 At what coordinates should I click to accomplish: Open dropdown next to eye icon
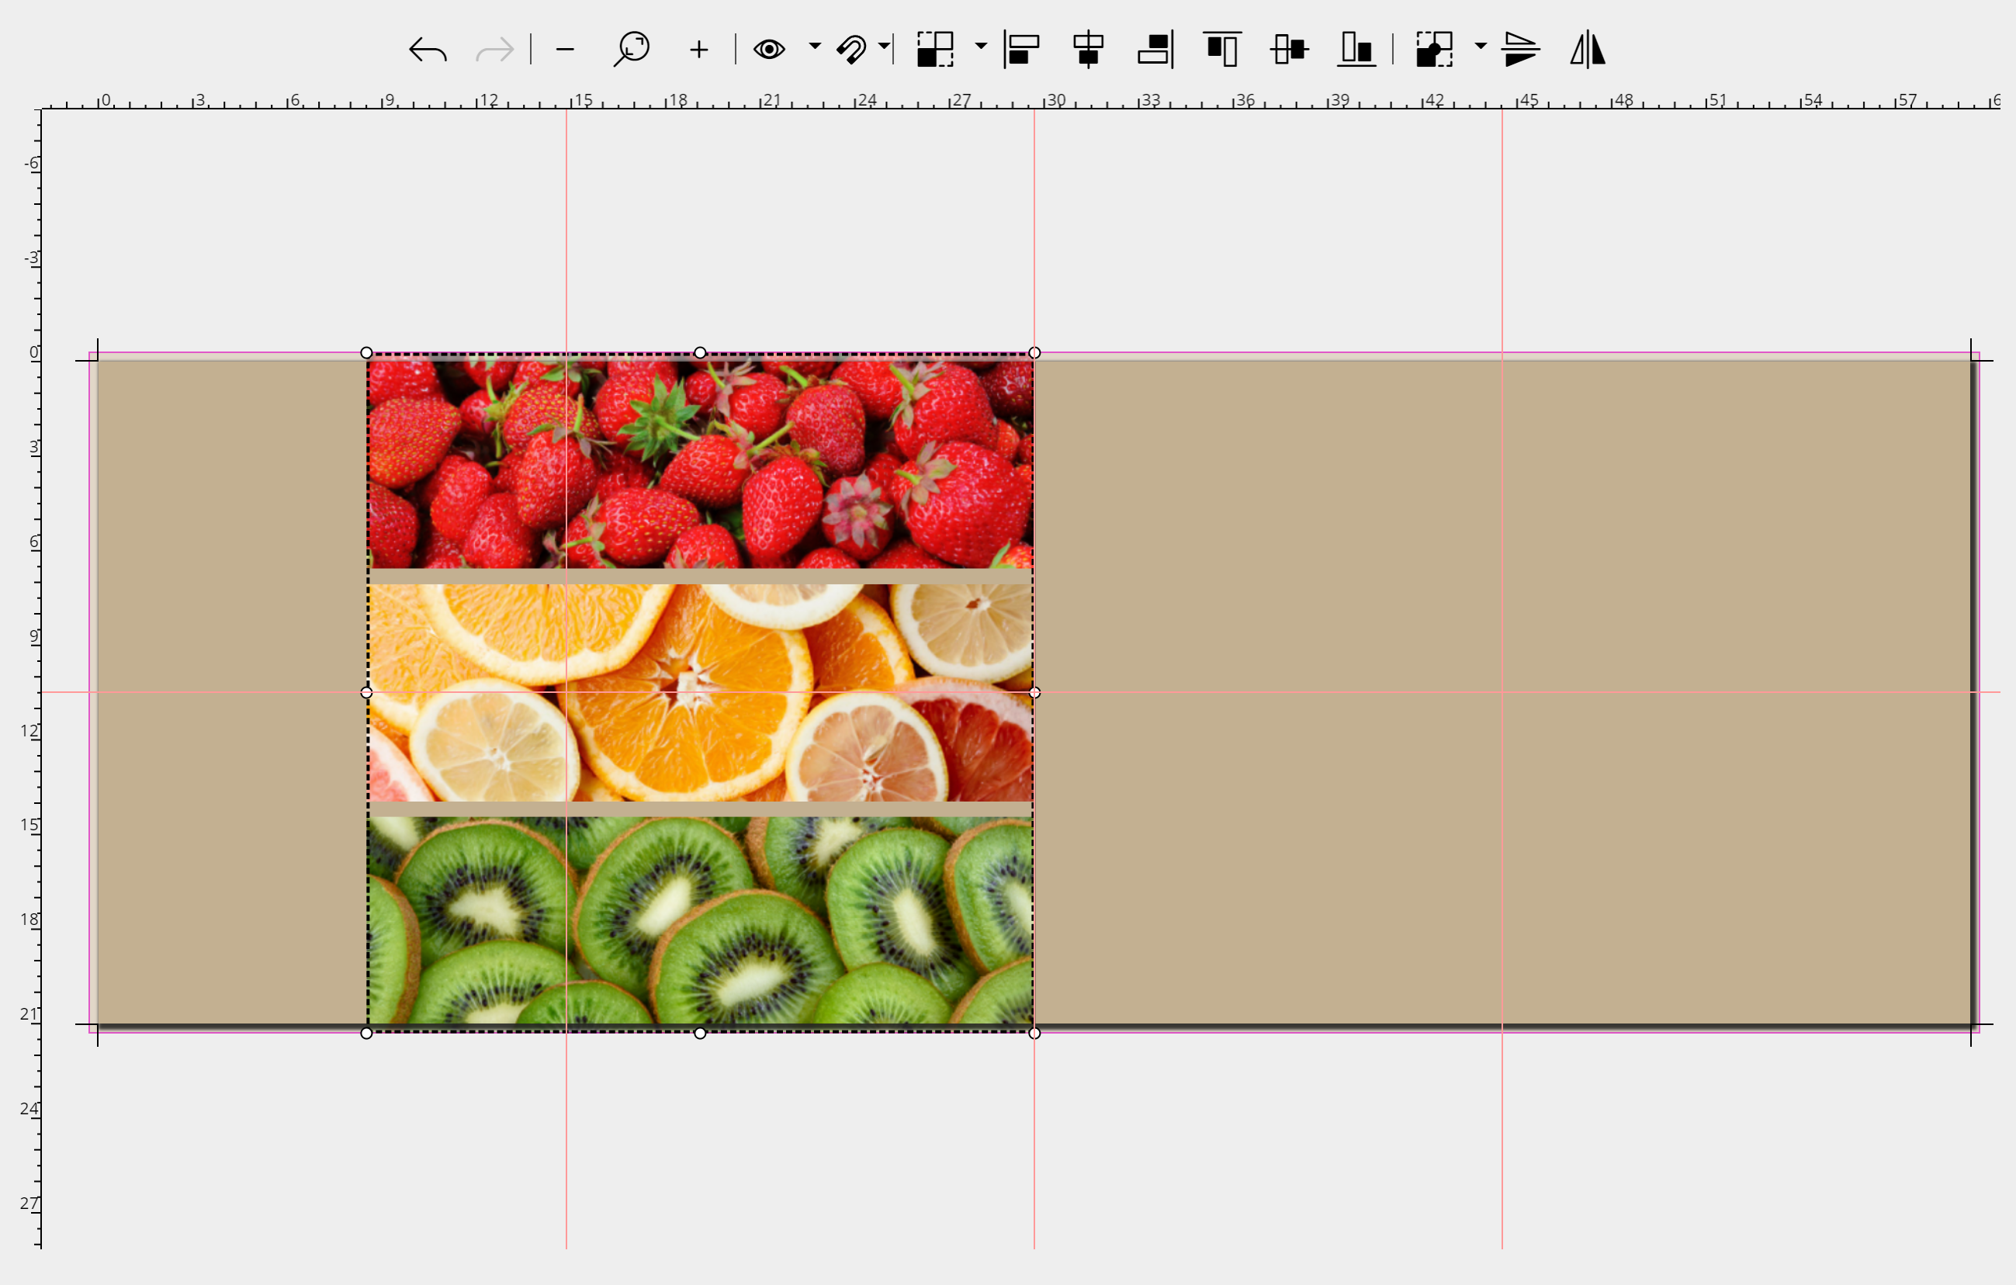point(815,45)
